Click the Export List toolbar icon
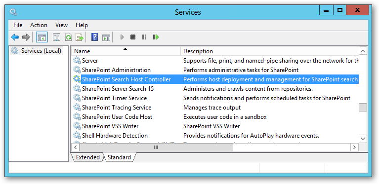The width and height of the screenshot is (379, 184). 80,37
